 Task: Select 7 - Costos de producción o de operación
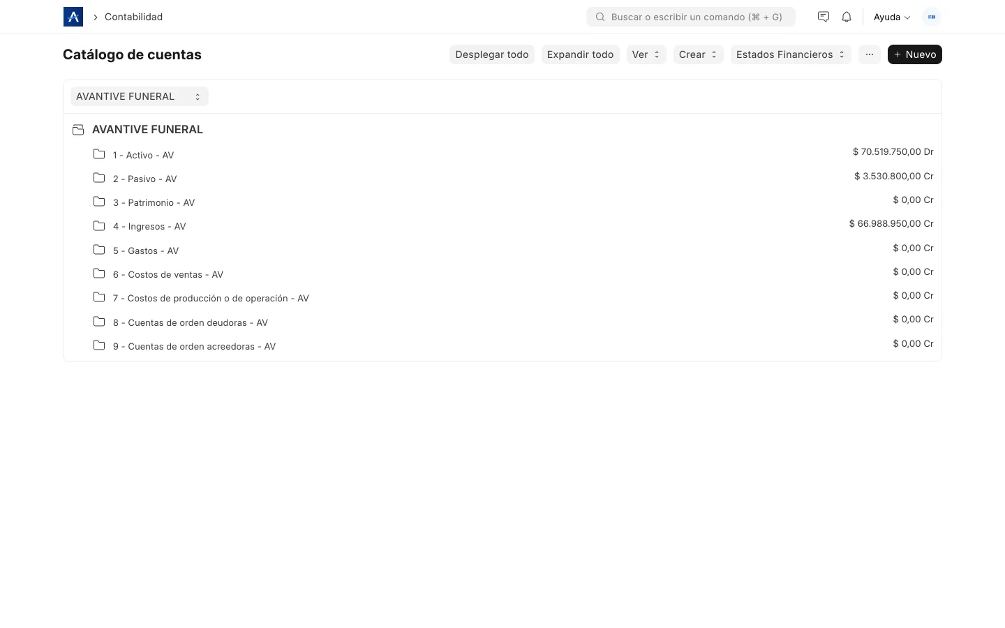coord(211,298)
